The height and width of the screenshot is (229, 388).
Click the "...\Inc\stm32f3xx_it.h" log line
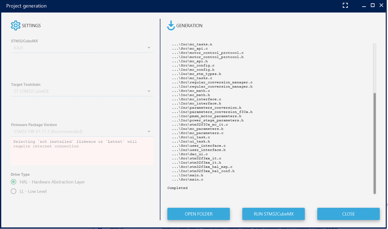[197, 163]
